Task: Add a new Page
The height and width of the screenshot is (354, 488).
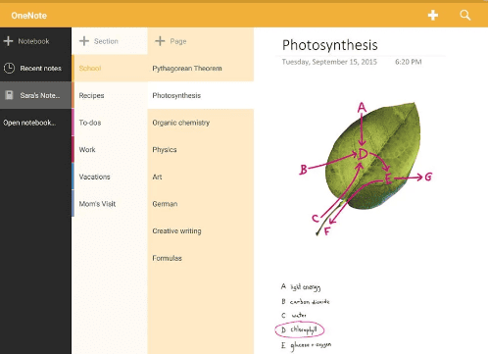Action: (201, 41)
